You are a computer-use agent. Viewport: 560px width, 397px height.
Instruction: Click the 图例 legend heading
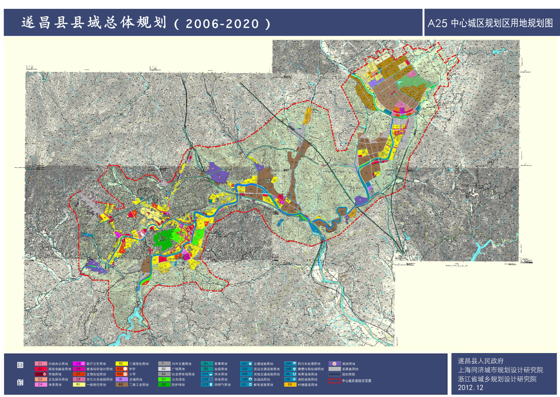pyautogui.click(x=20, y=374)
